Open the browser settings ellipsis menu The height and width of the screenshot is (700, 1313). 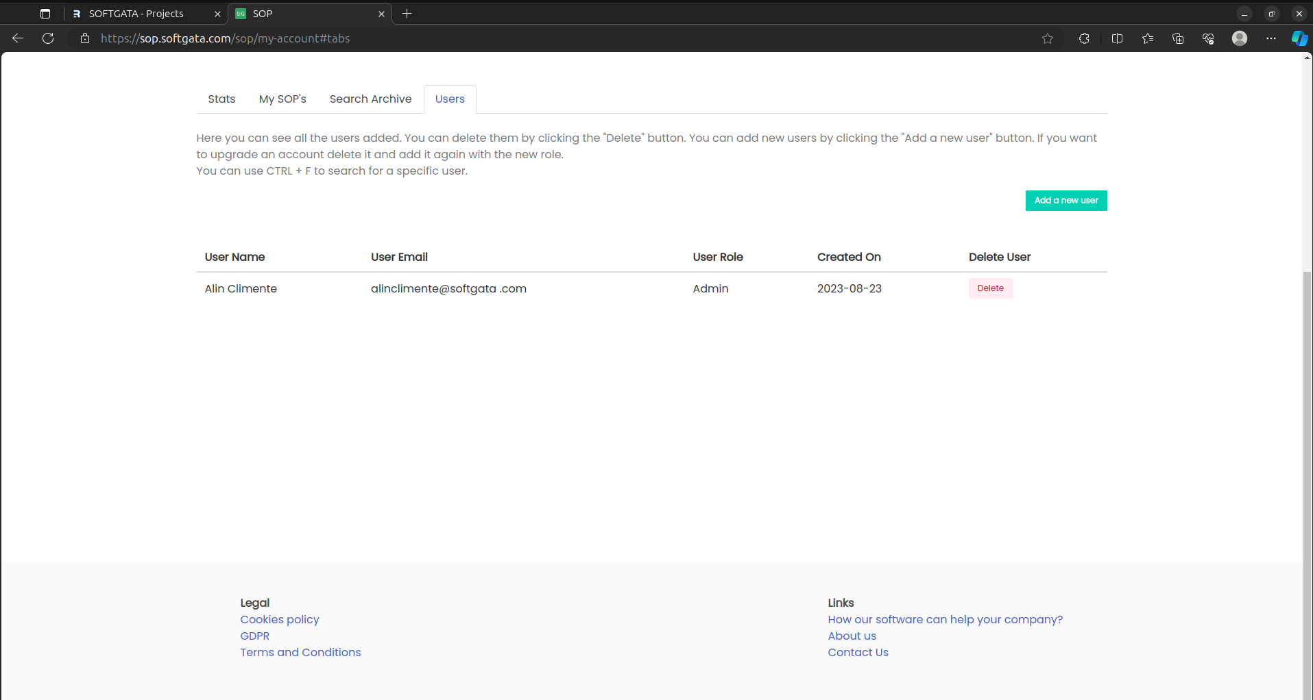pos(1270,38)
